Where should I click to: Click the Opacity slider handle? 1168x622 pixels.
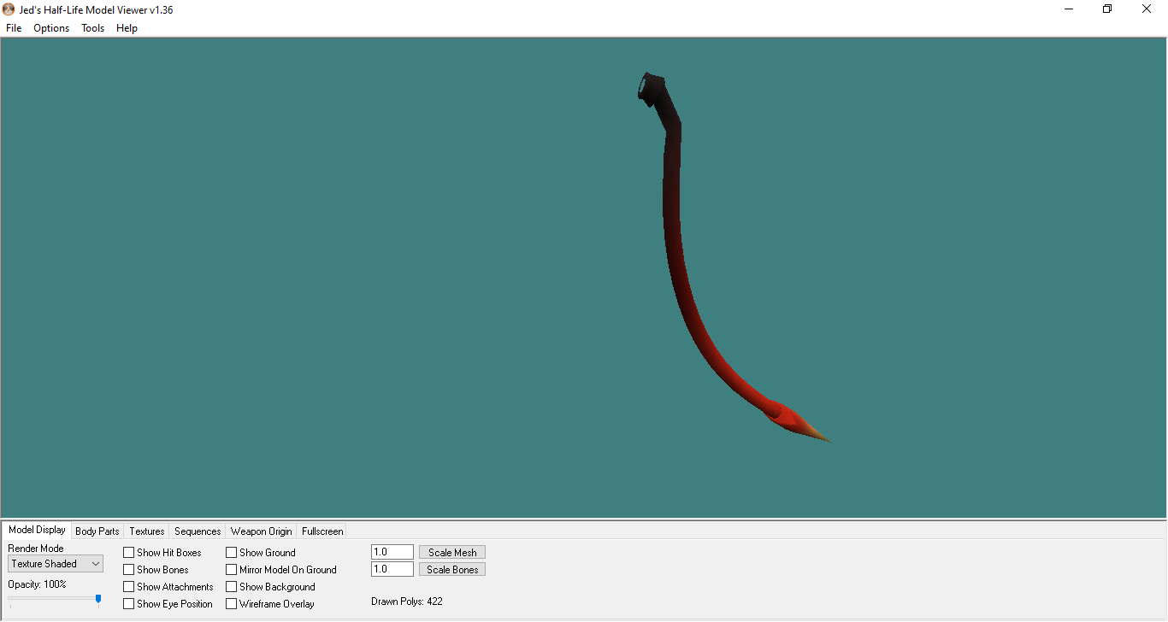[98, 600]
